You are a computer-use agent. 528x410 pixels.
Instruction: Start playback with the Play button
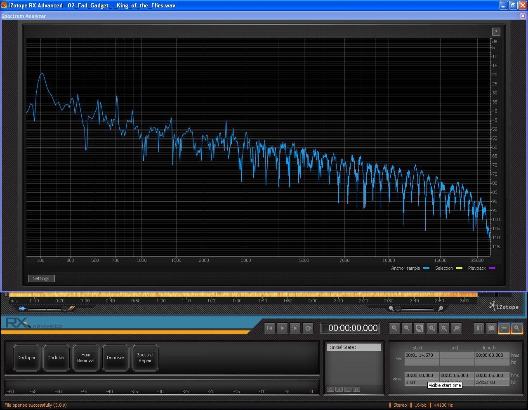tap(283, 328)
